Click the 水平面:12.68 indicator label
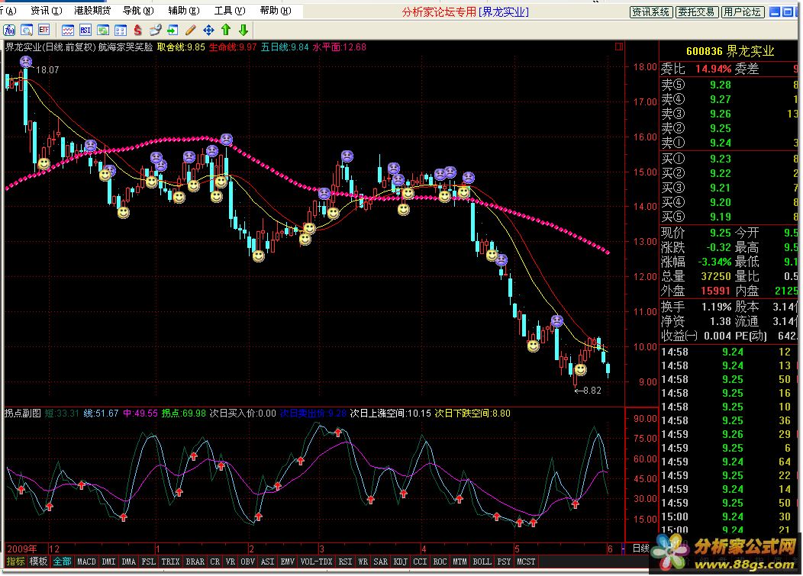This screenshot has width=803, height=576. point(340,47)
